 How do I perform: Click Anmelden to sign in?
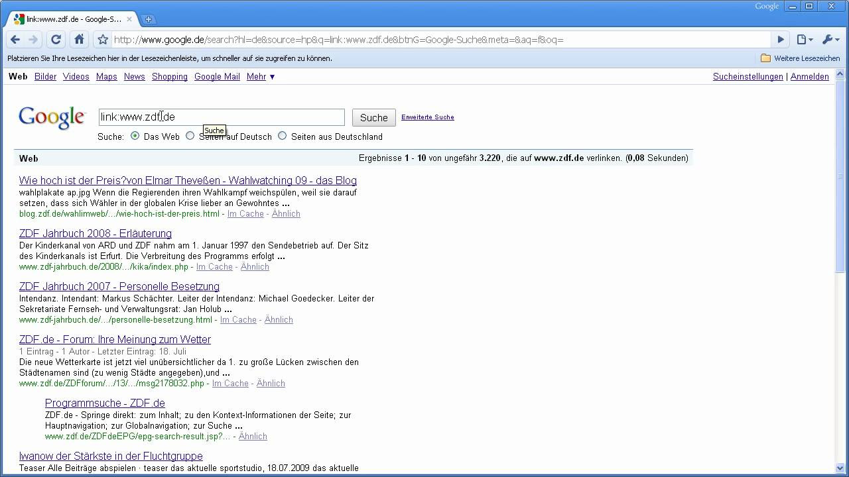(x=810, y=77)
